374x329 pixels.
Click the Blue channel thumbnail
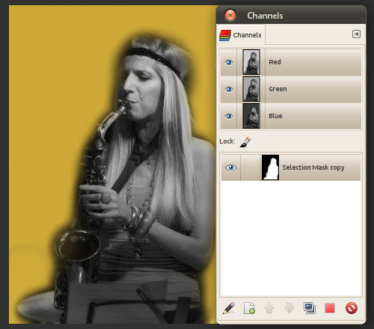point(251,116)
